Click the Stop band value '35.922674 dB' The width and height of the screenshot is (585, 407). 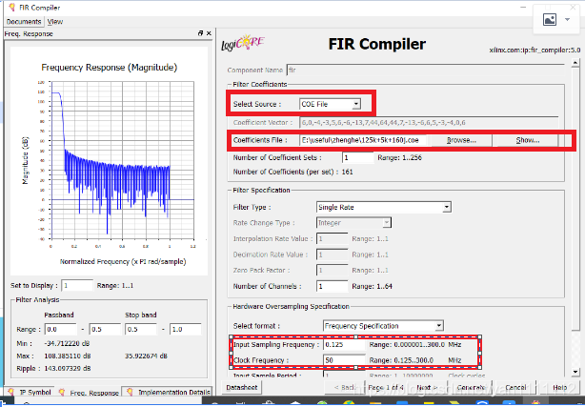[146, 356]
